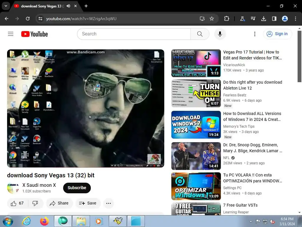Bookmark this page with star icon

pos(212,19)
